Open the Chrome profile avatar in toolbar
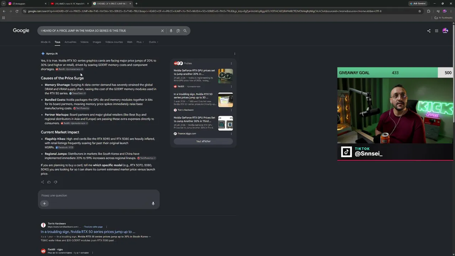Image resolution: width=455 pixels, height=256 pixels. (x=444, y=11)
